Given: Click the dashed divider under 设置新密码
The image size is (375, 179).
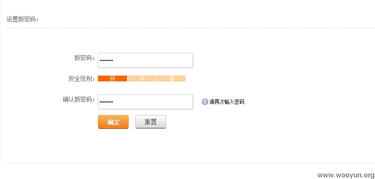Looking at the screenshot, I should click(x=190, y=28).
